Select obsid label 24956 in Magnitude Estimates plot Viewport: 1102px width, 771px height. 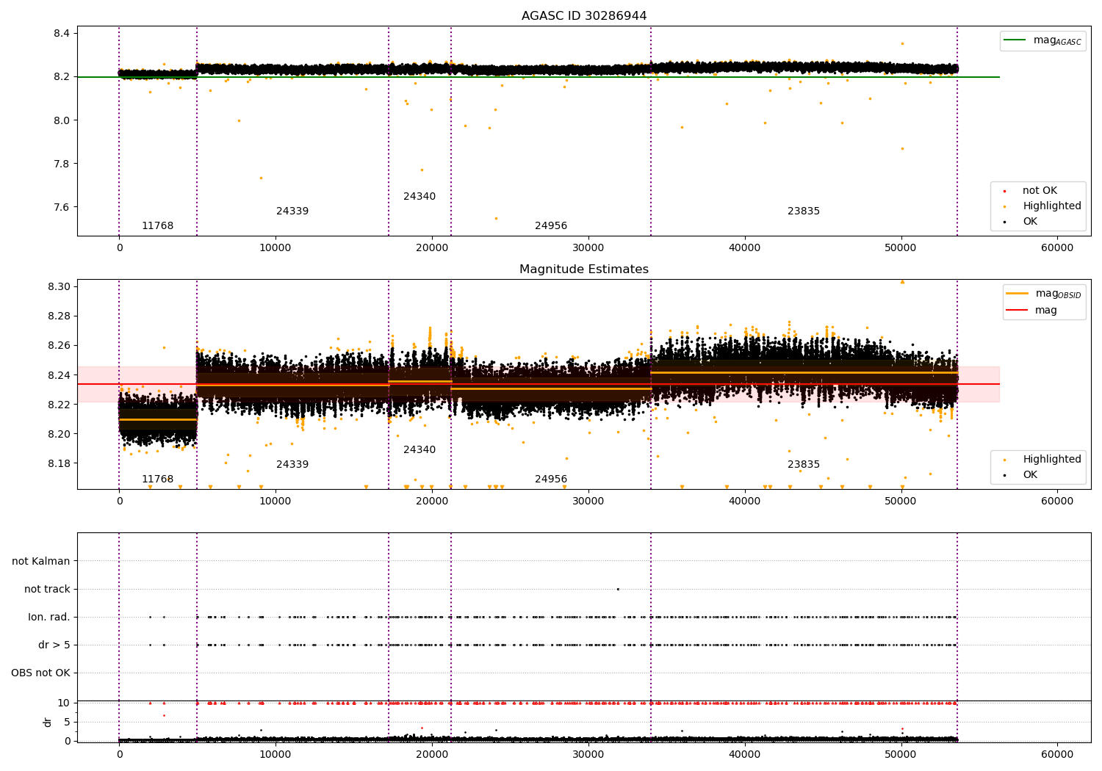tap(551, 479)
